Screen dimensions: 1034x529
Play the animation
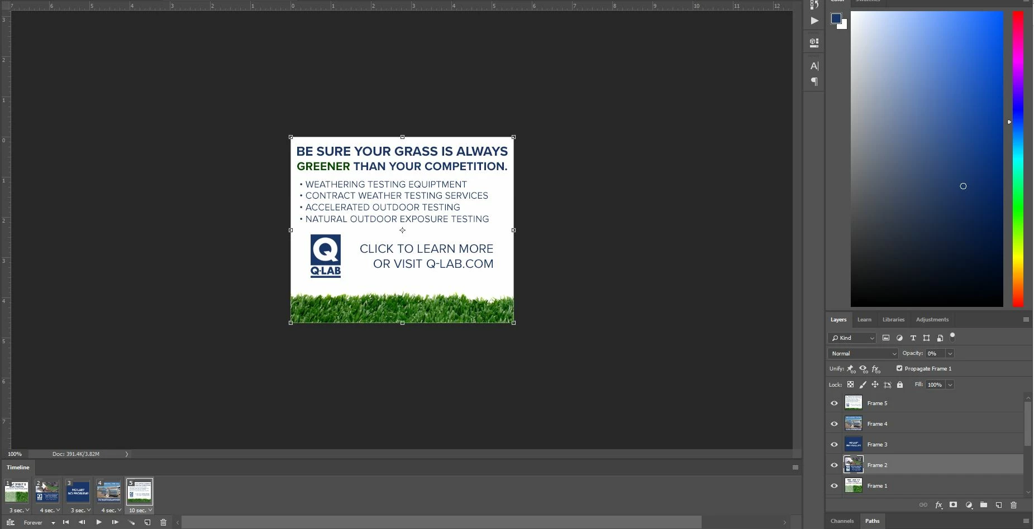tap(99, 523)
